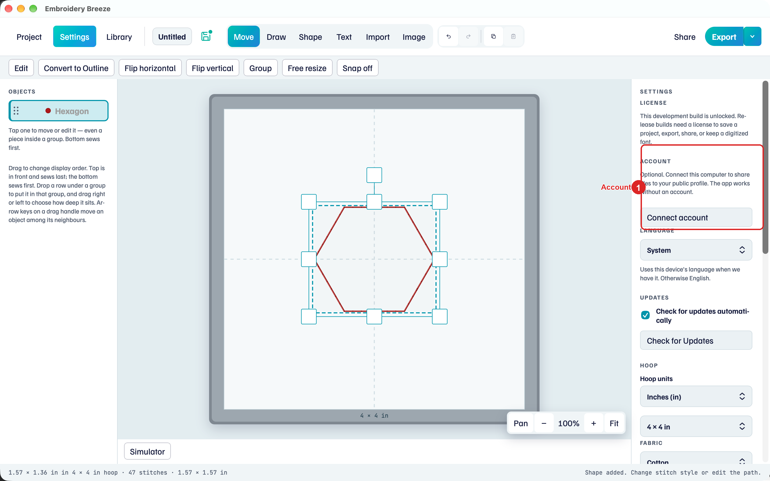Viewport: 770px width, 481px height.
Task: Select the Shape tool tab
Action: [310, 37]
